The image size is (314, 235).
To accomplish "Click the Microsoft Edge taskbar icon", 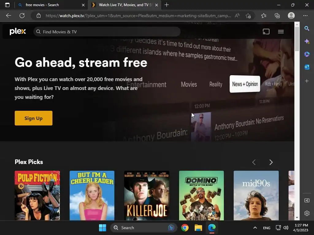I will pyautogui.click(x=212, y=228).
